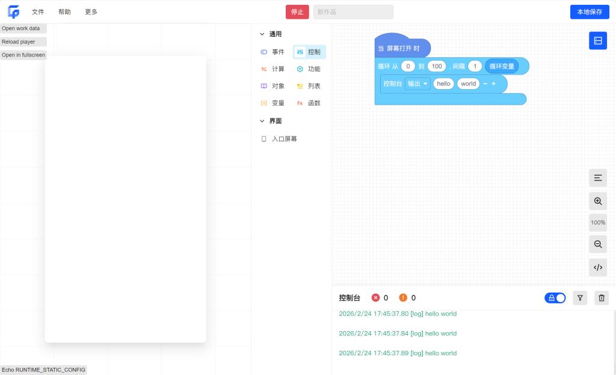Open the console filter funnel icon
The width and height of the screenshot is (616, 375).
coord(580,298)
